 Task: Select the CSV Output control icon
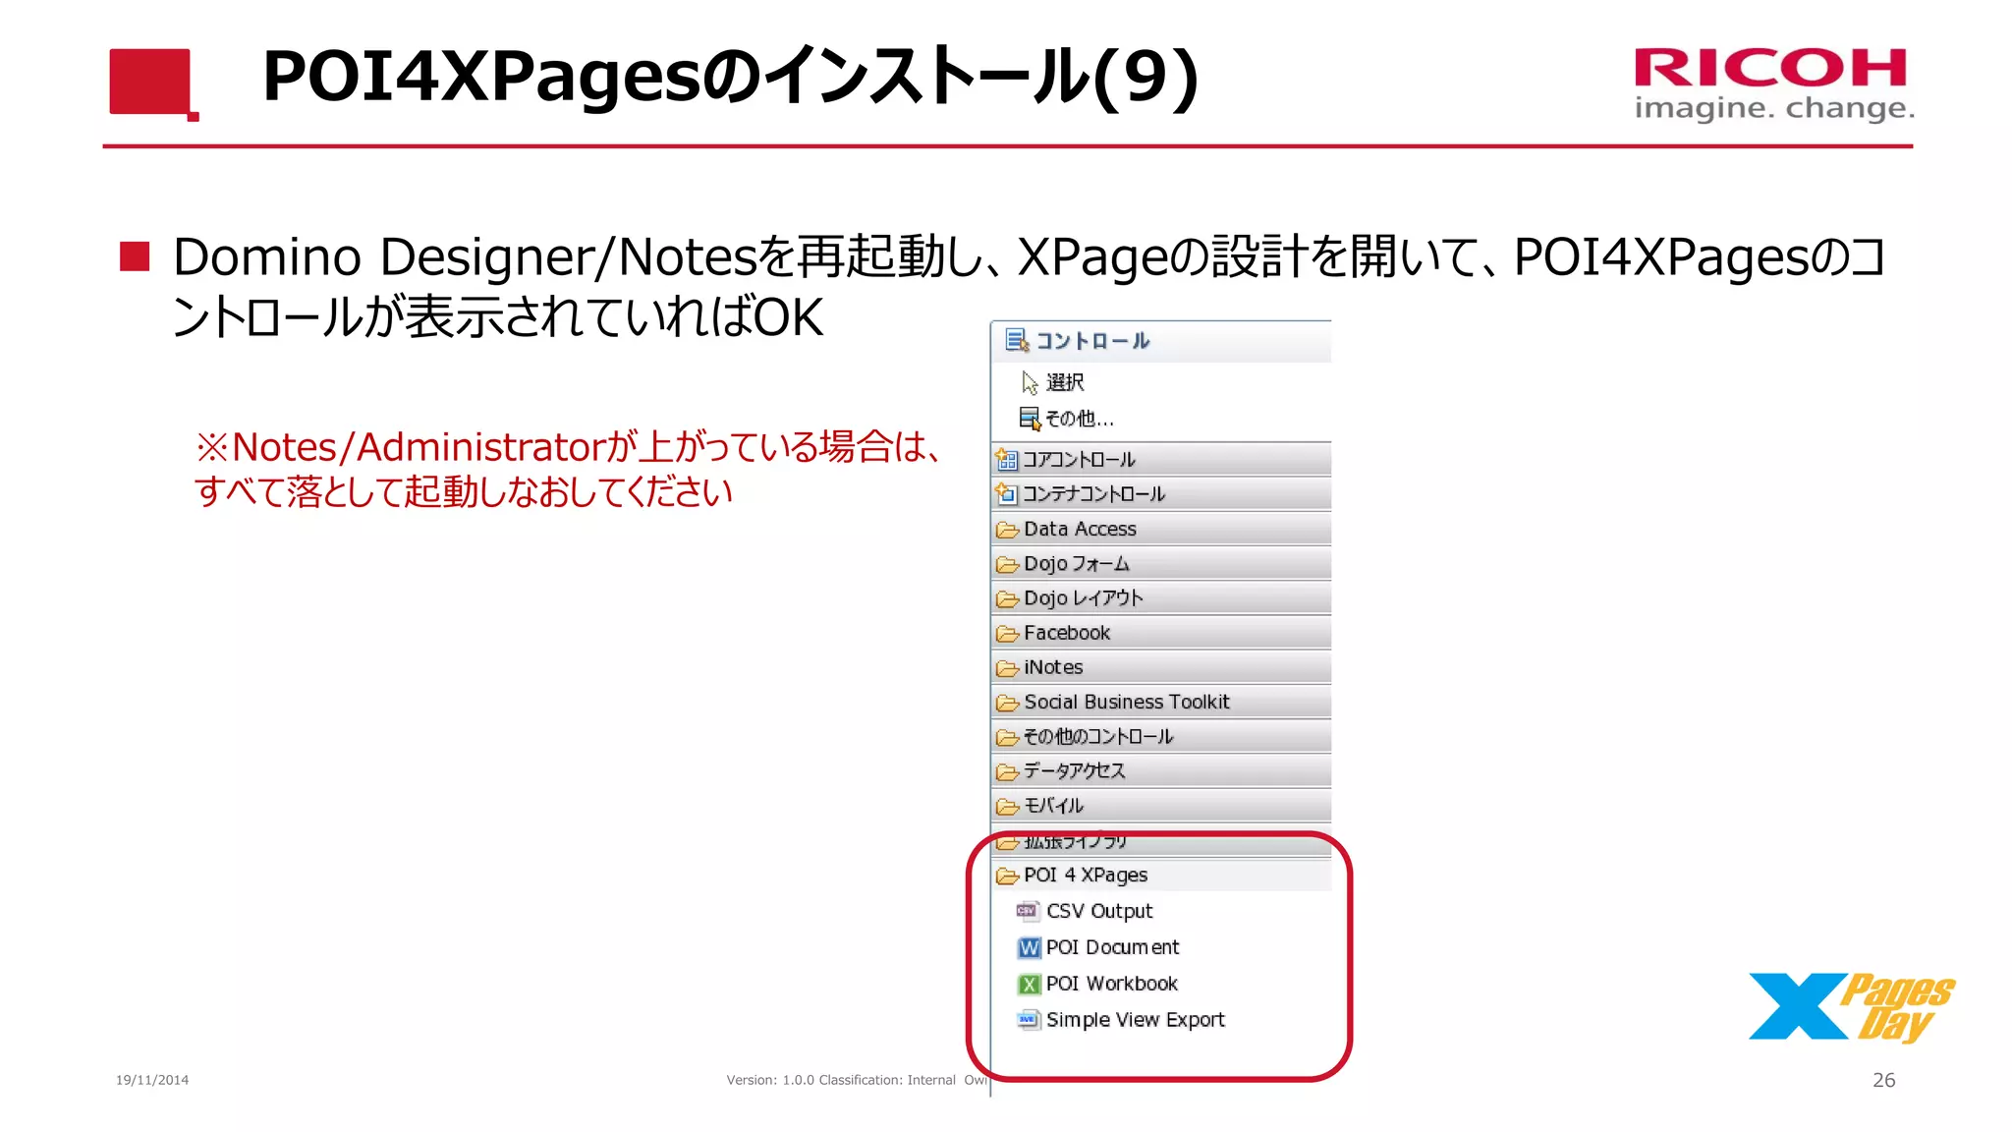click(x=1028, y=911)
